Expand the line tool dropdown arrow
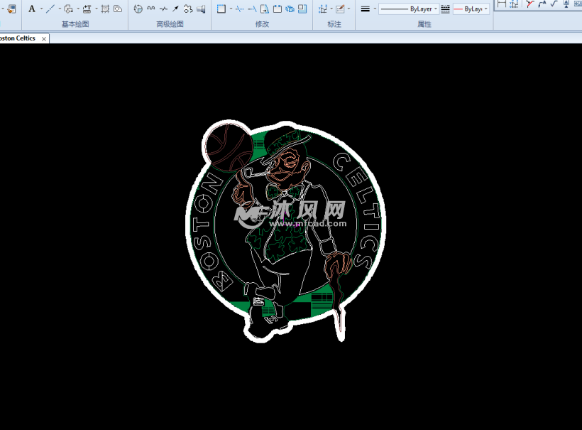 60,9
